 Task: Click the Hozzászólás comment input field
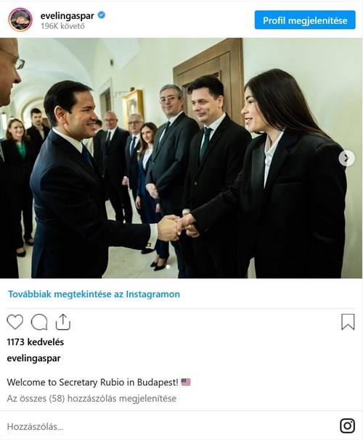coord(168,426)
